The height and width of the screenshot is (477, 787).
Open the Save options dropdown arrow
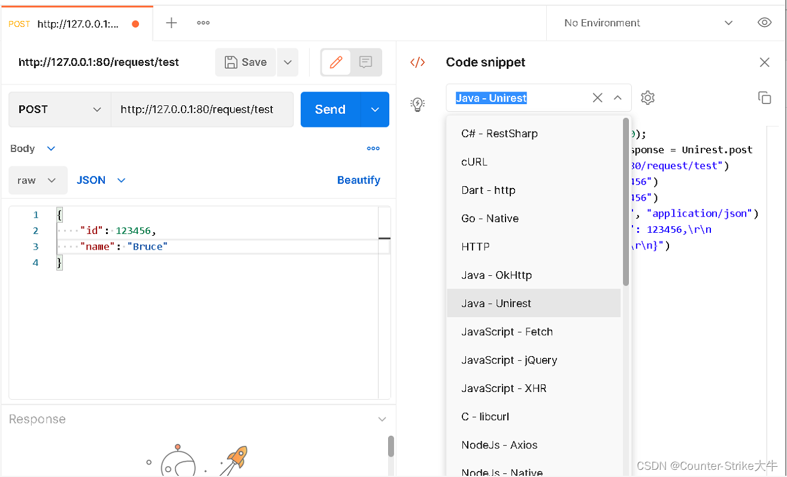point(287,62)
